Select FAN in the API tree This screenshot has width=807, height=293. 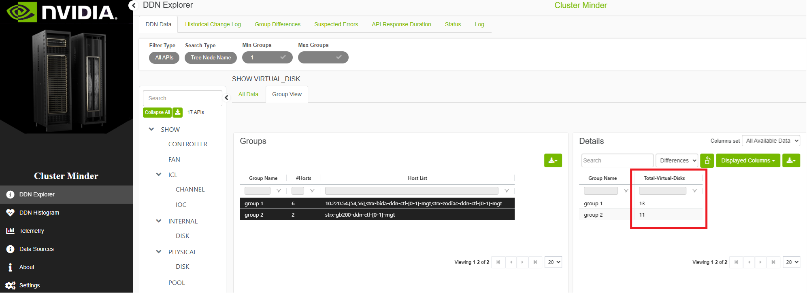pos(174,160)
